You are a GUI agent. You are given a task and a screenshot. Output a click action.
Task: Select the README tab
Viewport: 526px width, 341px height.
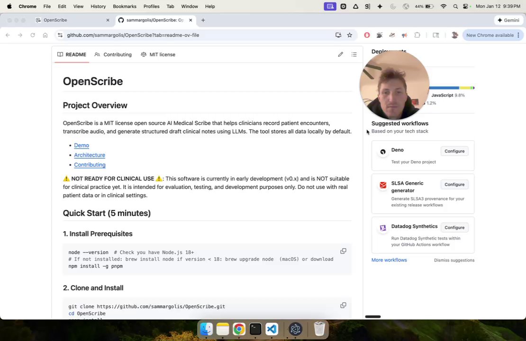point(72,54)
